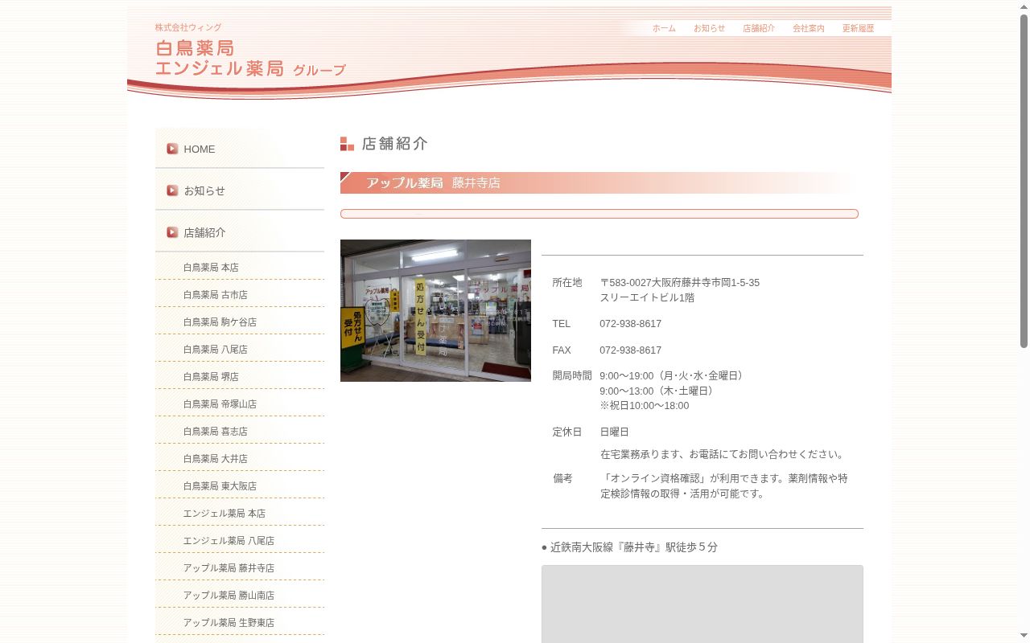Click the 9:00〜13:00（木･土曜日） hours text
The width and height of the screenshot is (1030, 643).
point(658,391)
